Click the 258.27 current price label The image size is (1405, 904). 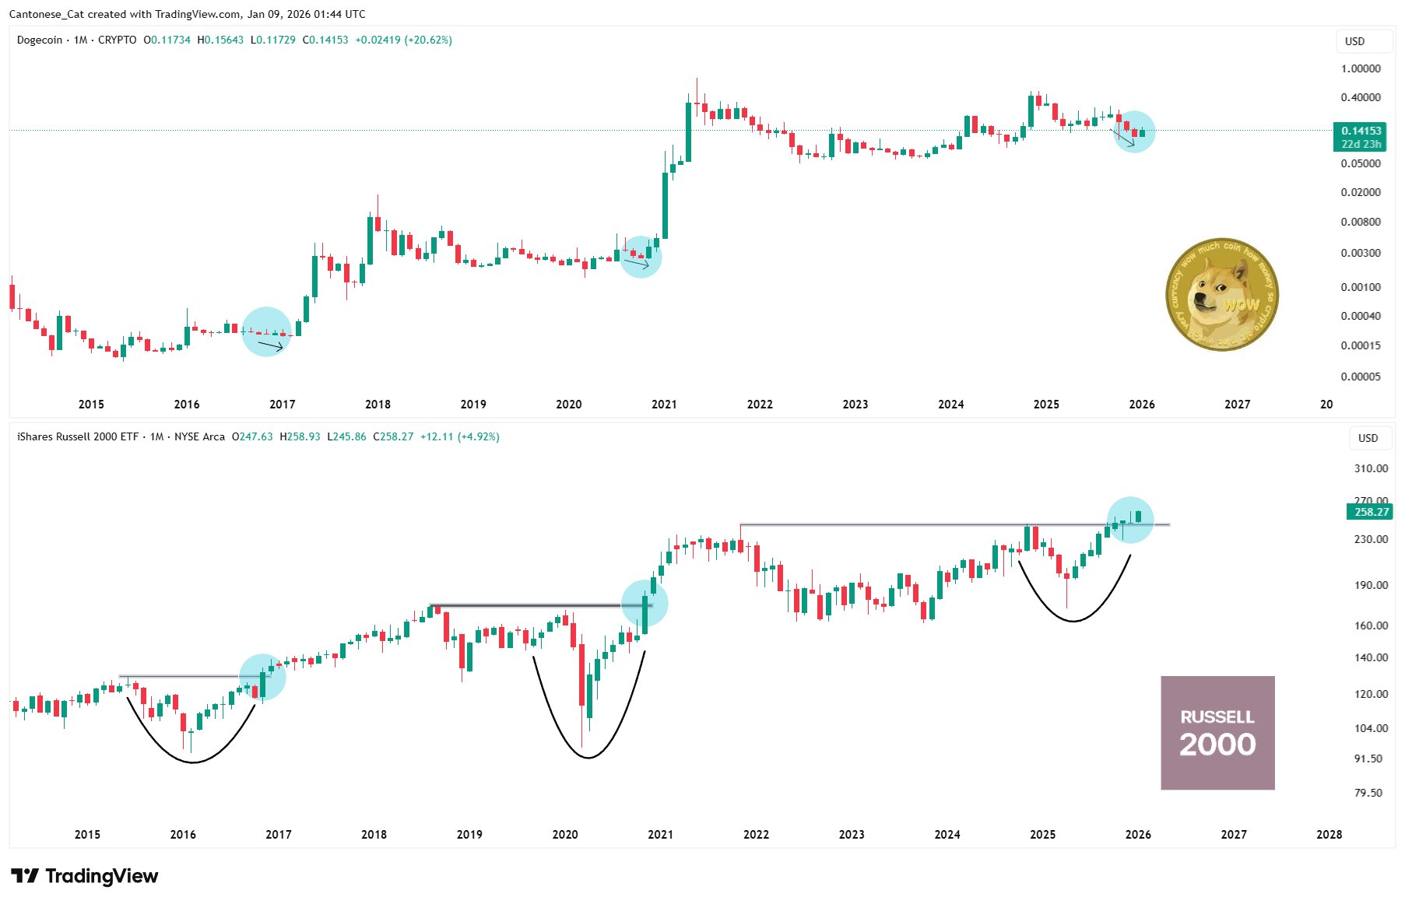[x=1371, y=511]
